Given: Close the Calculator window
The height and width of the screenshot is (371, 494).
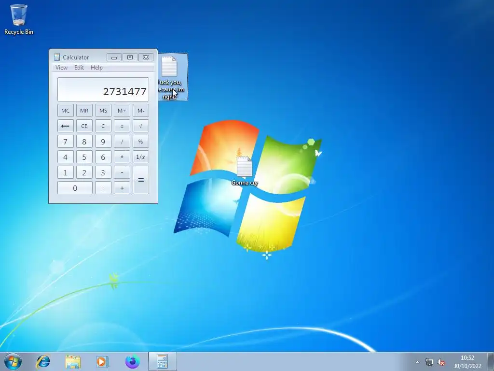Looking at the screenshot, I should pos(146,57).
